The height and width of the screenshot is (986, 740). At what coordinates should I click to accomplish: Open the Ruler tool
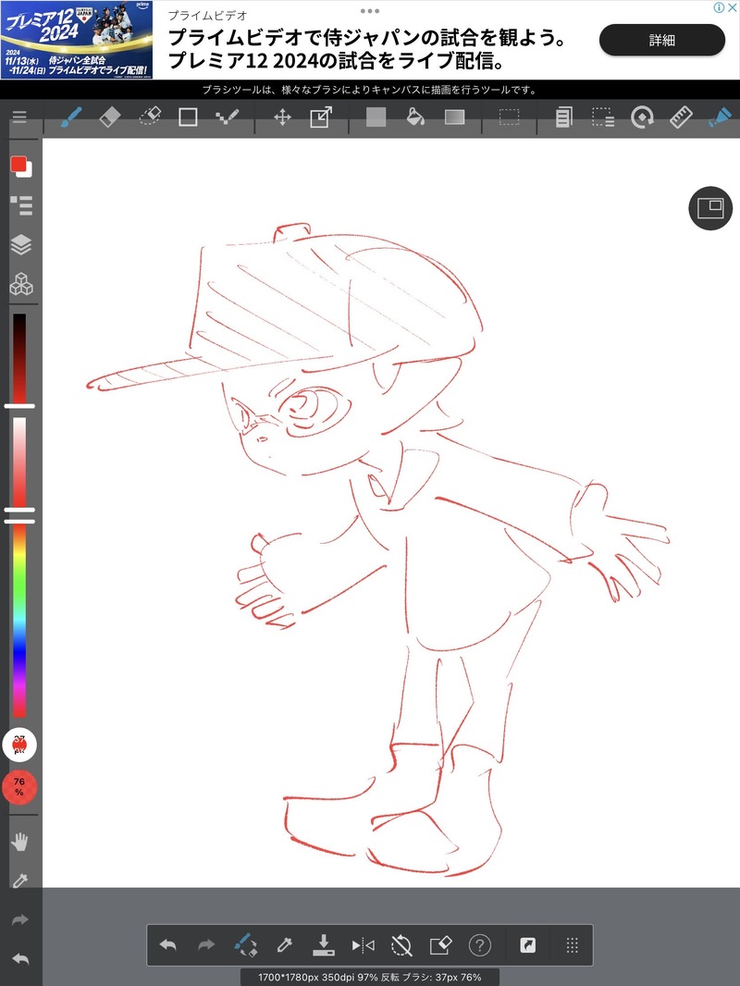(681, 117)
